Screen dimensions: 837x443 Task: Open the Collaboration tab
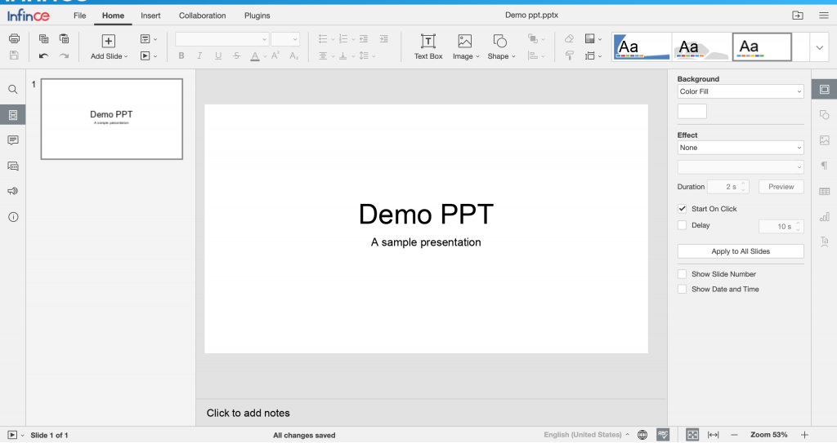(203, 16)
